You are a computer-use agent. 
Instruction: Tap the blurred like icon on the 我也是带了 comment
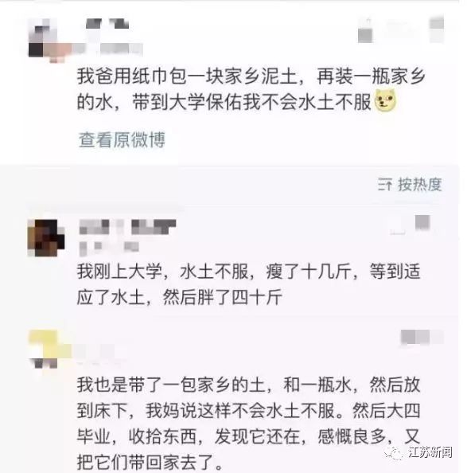415,338
